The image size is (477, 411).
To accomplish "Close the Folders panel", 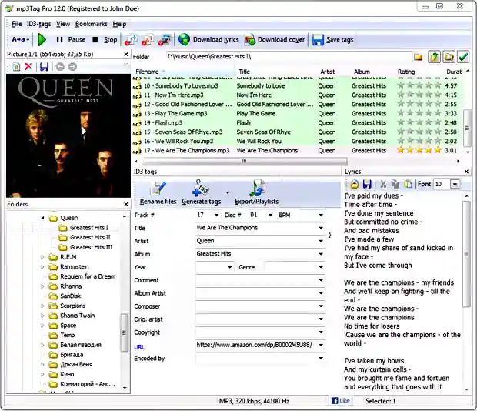I will click(x=126, y=204).
